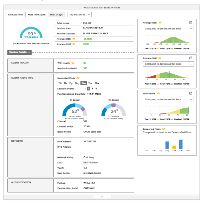Click the WiFi Health value 99
The height and width of the screenshot is (203, 202).
(85, 63)
